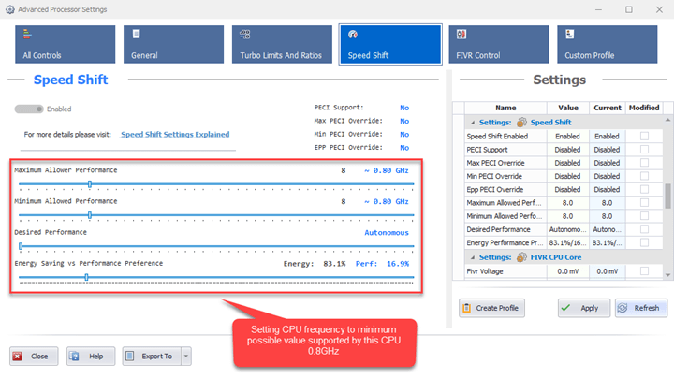
Task: Open the All Controls tab
Action: 65,44
